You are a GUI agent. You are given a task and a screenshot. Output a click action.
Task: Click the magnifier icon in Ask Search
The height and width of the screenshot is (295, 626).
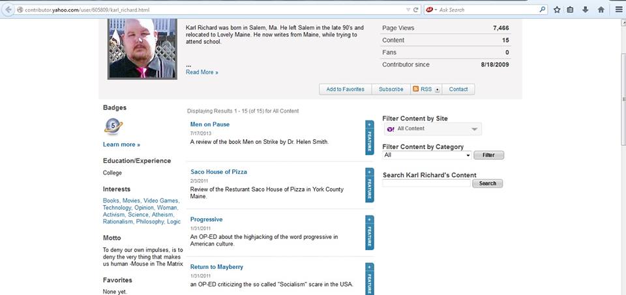[x=542, y=10]
